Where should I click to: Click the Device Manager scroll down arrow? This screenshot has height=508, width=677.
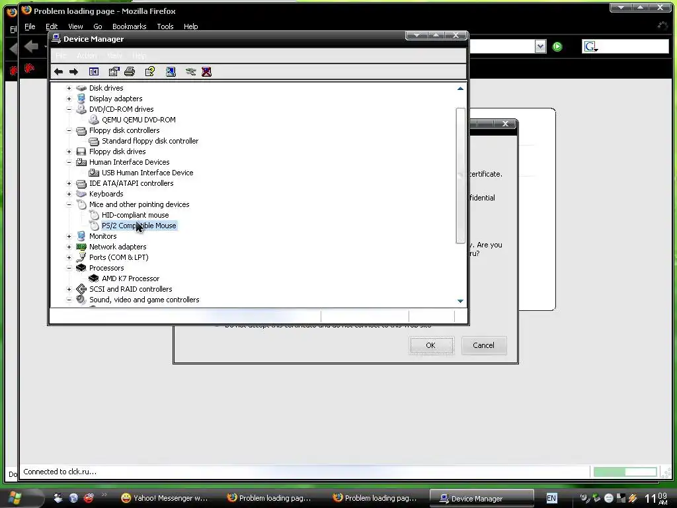tap(460, 301)
